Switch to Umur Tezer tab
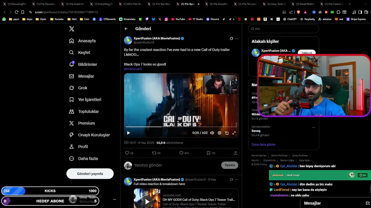This screenshot has height=208, width=371. coord(274,4)
